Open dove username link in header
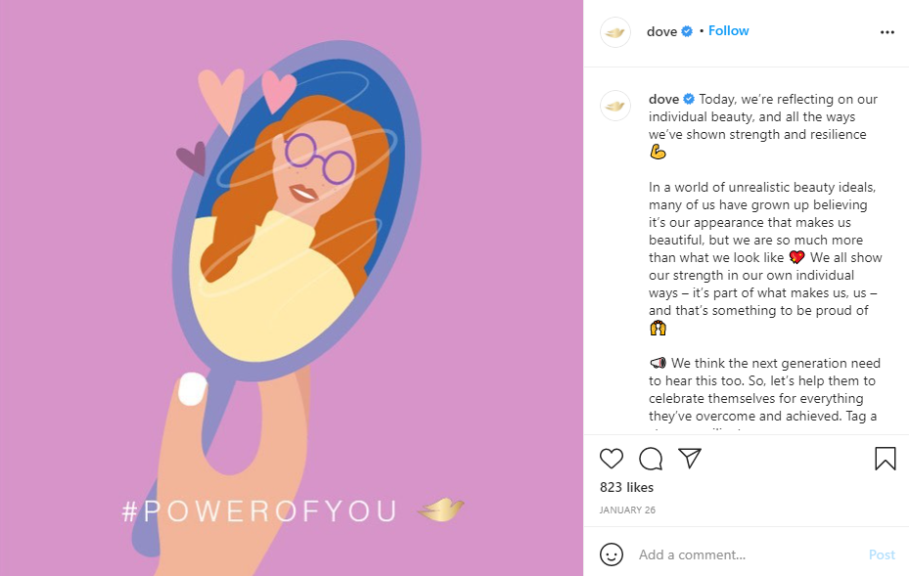This screenshot has height=576, width=909. point(661,31)
